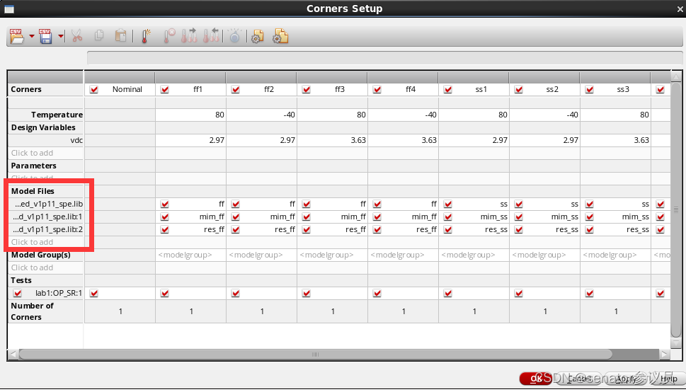The image size is (686, 392).
Task: Toggle the ff2 corner checkbox
Action: pos(235,89)
